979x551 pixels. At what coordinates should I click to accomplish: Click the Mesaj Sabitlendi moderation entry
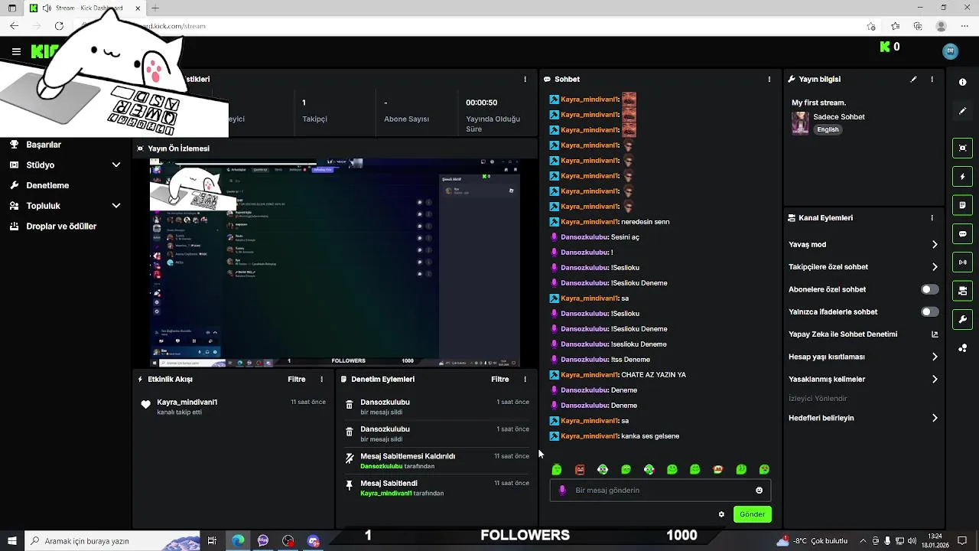point(436,487)
